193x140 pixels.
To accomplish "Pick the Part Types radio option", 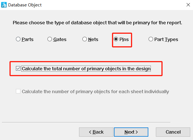I will (151, 39).
